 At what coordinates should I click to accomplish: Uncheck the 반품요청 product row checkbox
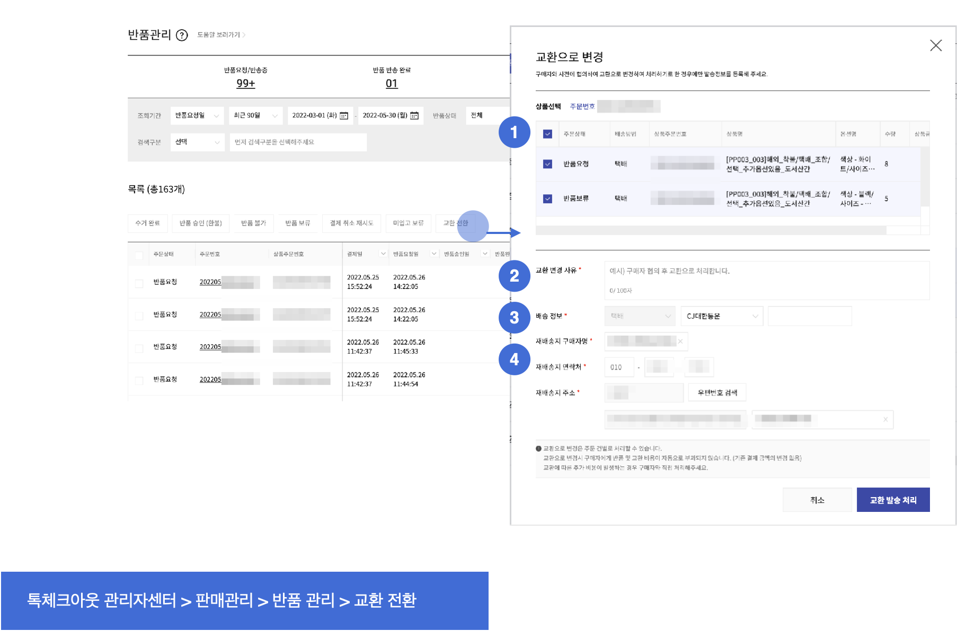pyautogui.click(x=547, y=164)
